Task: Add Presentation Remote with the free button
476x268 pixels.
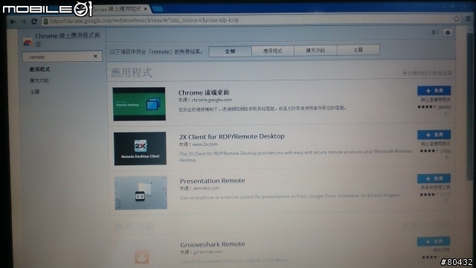Action: [x=434, y=179]
